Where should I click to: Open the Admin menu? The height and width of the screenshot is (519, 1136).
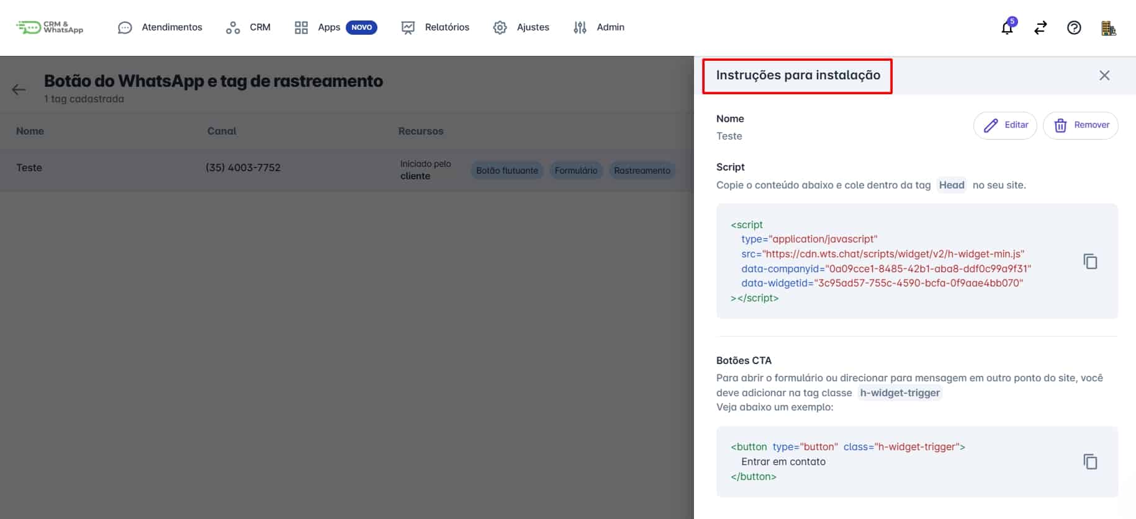[599, 27]
